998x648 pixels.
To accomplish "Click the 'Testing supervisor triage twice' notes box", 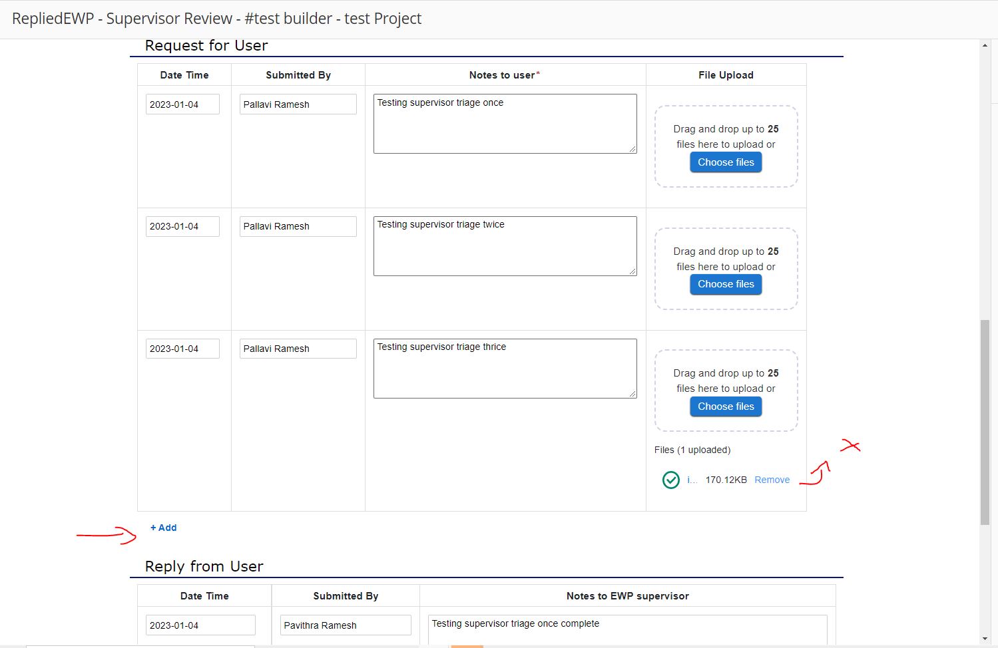I will click(505, 245).
